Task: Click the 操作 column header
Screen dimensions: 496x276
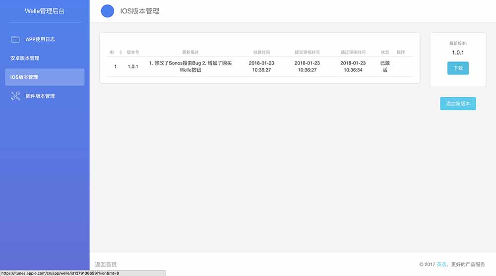Action: click(401, 53)
